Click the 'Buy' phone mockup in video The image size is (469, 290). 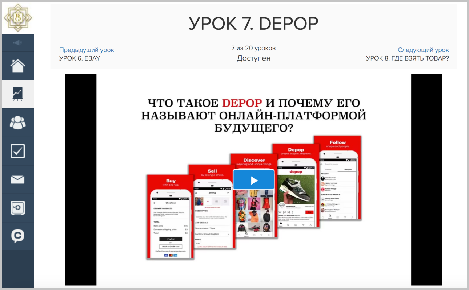170,217
